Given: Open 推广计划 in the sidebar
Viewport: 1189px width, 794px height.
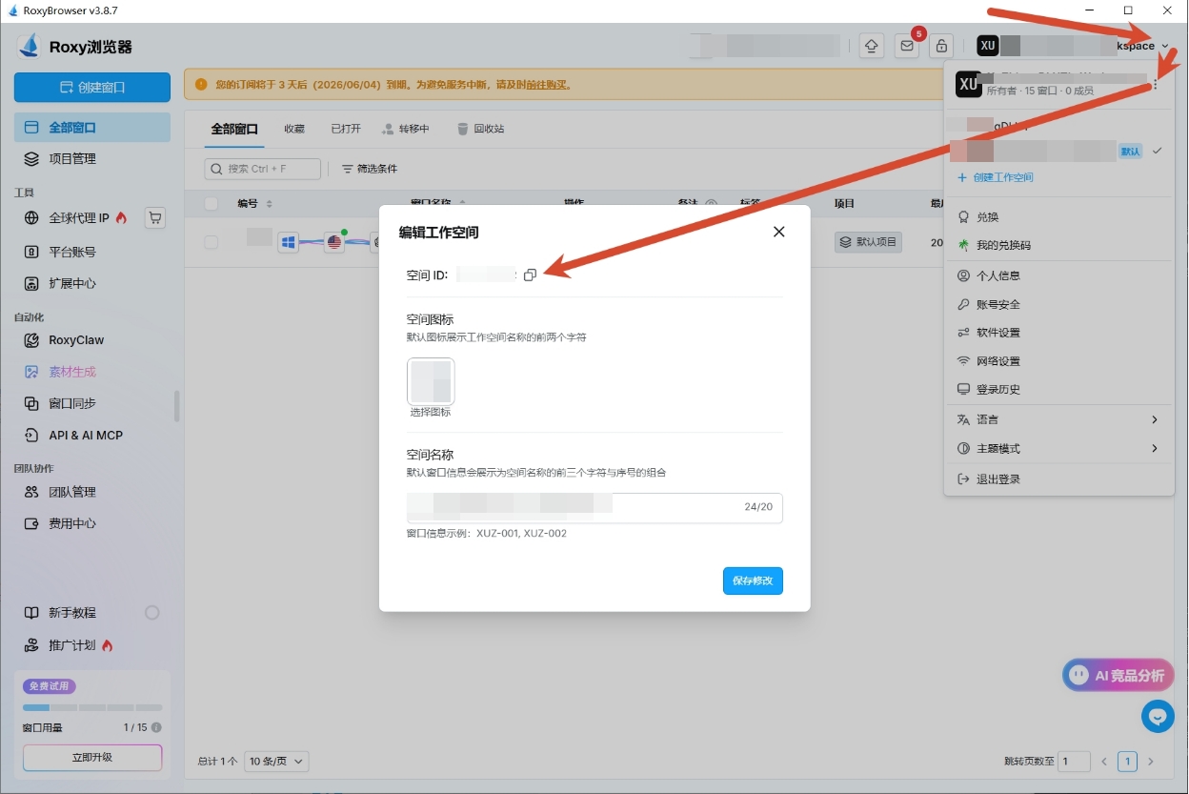Looking at the screenshot, I should [92, 645].
